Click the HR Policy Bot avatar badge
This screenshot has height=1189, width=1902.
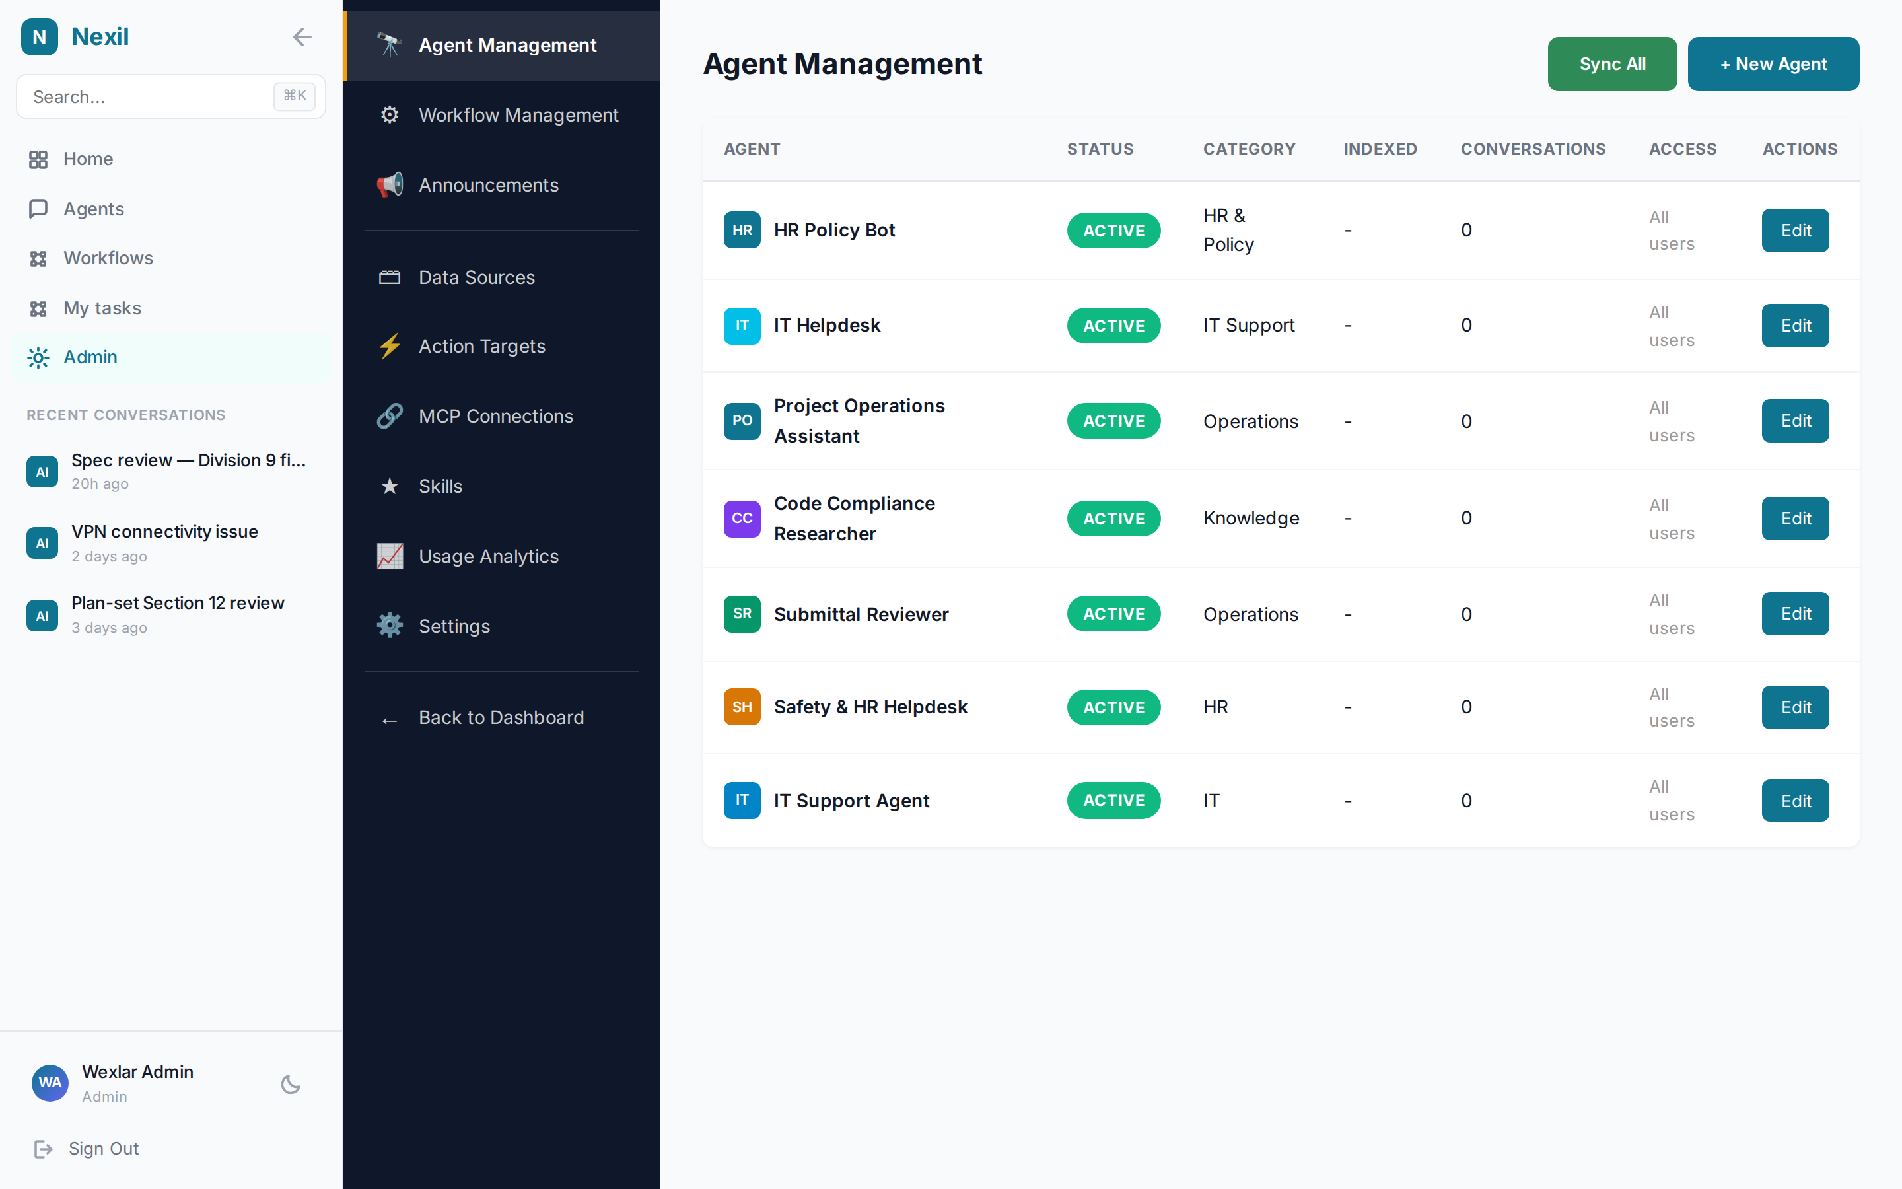[742, 230]
